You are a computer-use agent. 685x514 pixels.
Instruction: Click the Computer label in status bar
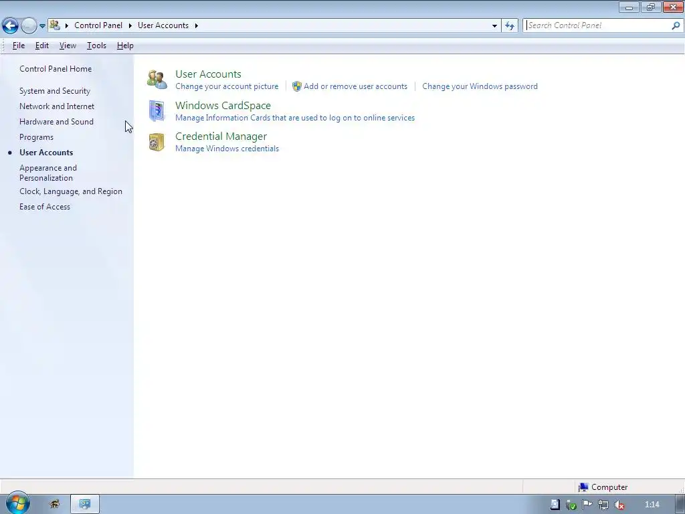[609, 487]
